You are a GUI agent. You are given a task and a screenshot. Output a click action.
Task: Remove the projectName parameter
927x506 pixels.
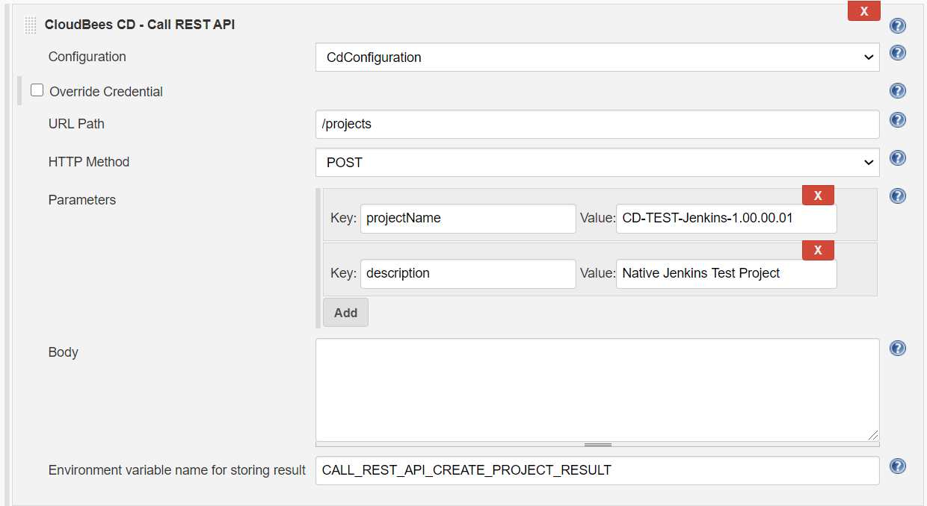(x=818, y=196)
